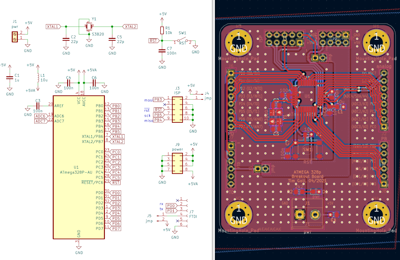
Task: Click the XTAL2 label beside capacitor C5
Action: [x=130, y=27]
